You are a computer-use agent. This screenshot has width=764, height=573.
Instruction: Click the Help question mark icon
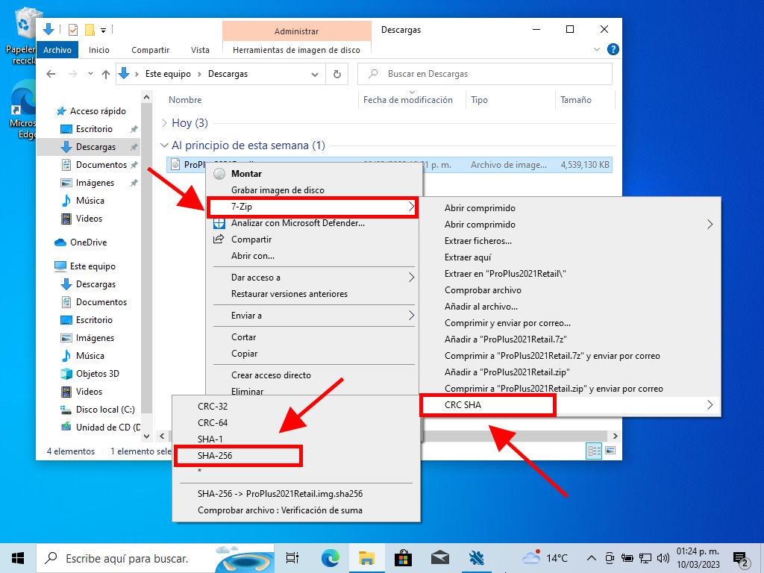coord(613,50)
